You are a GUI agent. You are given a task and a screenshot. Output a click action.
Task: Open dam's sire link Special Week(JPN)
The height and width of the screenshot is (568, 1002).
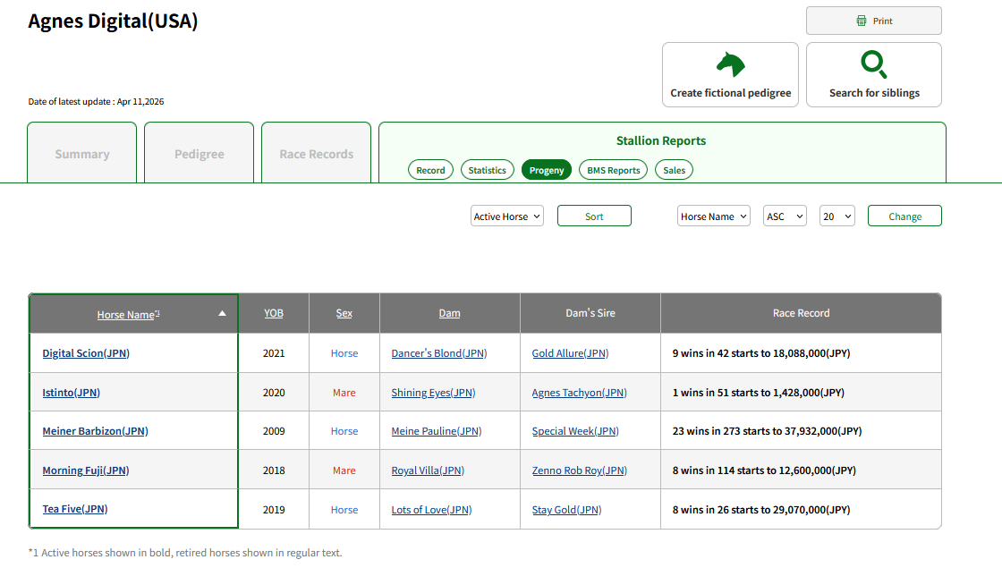575,431
